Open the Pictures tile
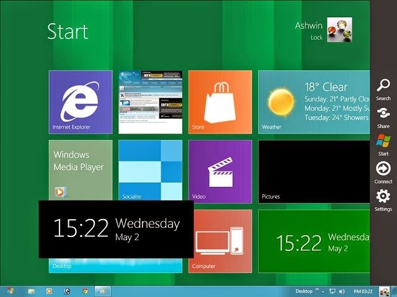The image size is (397, 297). click(x=314, y=171)
